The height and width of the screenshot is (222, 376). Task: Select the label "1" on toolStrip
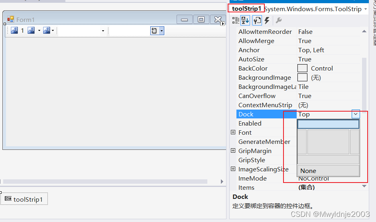(22, 30)
